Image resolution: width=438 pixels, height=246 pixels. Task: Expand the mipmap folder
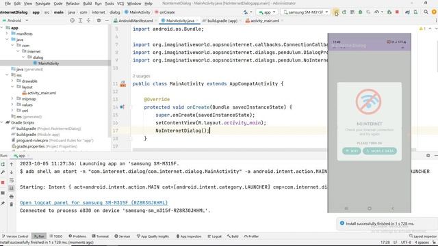click(x=12, y=98)
